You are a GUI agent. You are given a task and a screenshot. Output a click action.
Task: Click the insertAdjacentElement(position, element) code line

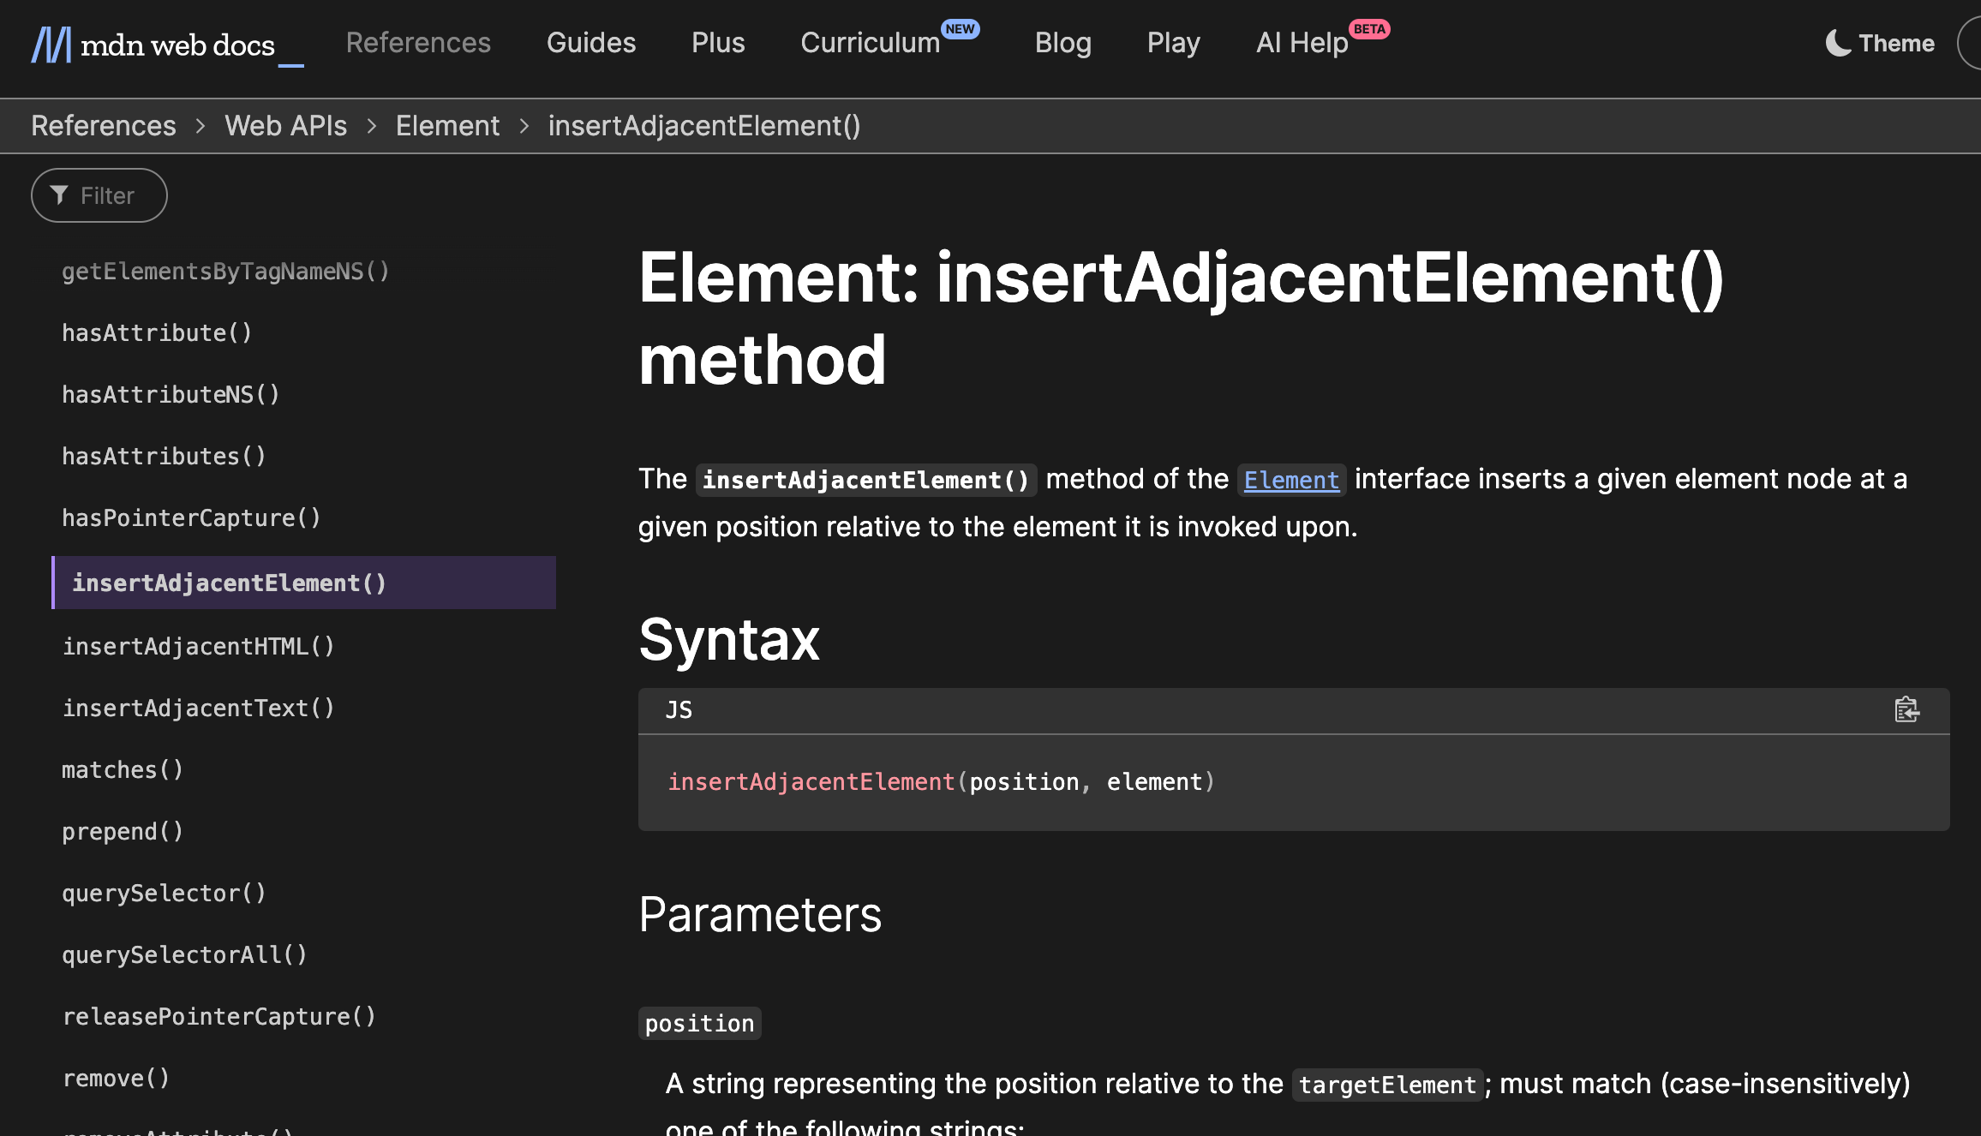(x=941, y=782)
